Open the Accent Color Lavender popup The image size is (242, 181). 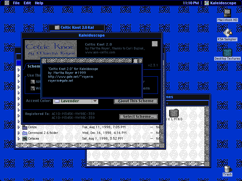coord(75,101)
